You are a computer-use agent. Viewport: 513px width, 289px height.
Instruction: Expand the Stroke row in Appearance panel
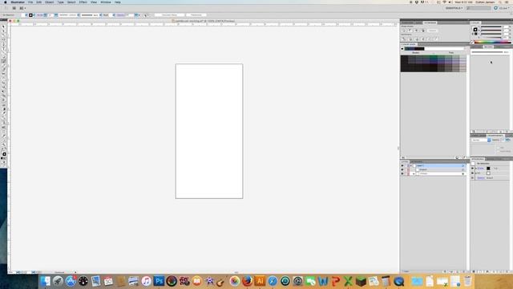click(x=476, y=168)
